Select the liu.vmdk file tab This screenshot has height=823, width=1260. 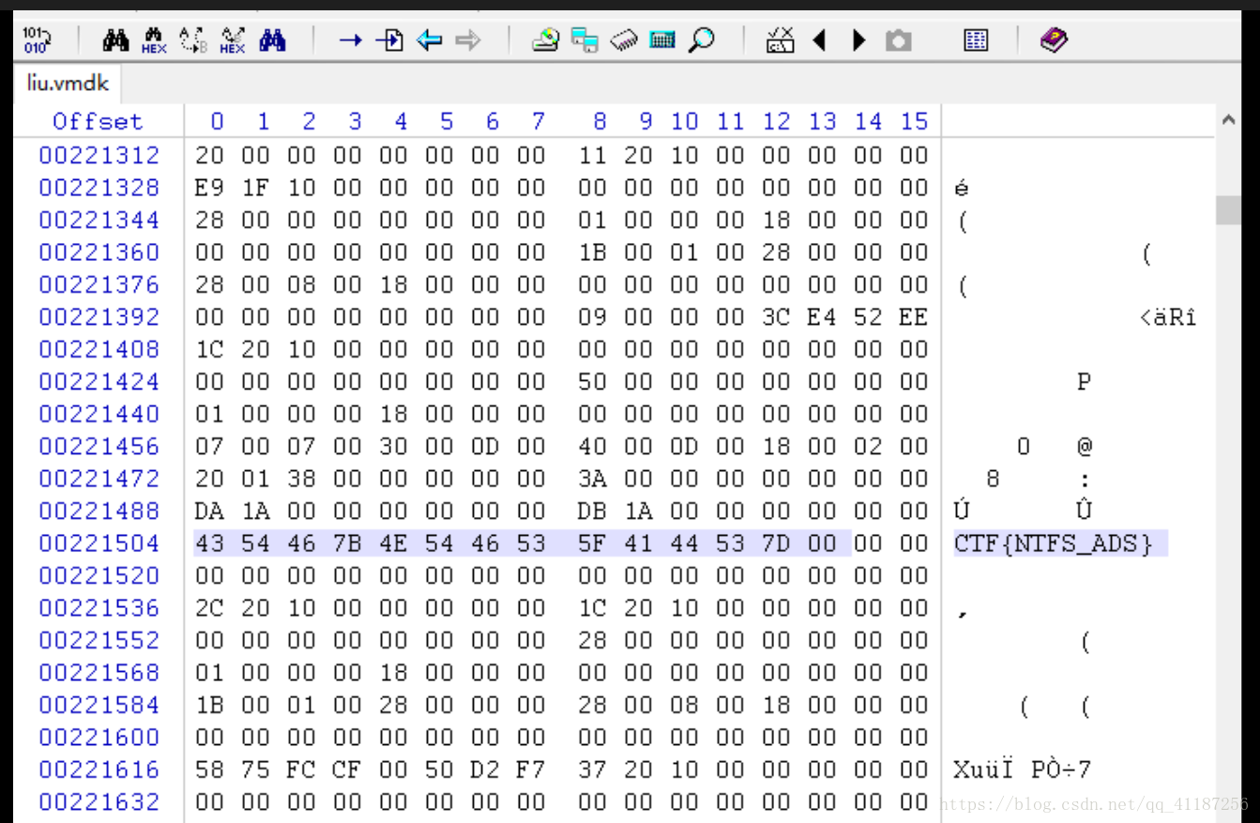68,84
